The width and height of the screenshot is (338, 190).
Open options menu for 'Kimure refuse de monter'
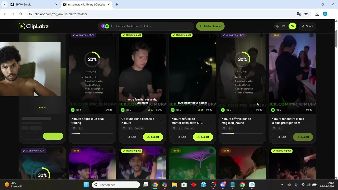point(210,120)
